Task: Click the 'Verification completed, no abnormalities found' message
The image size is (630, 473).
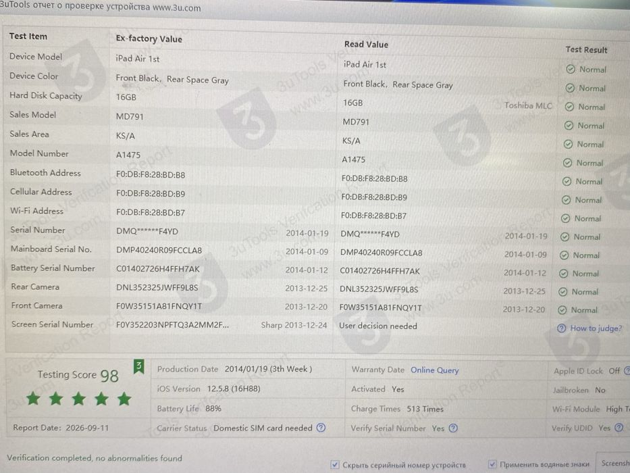Action: 95,457
